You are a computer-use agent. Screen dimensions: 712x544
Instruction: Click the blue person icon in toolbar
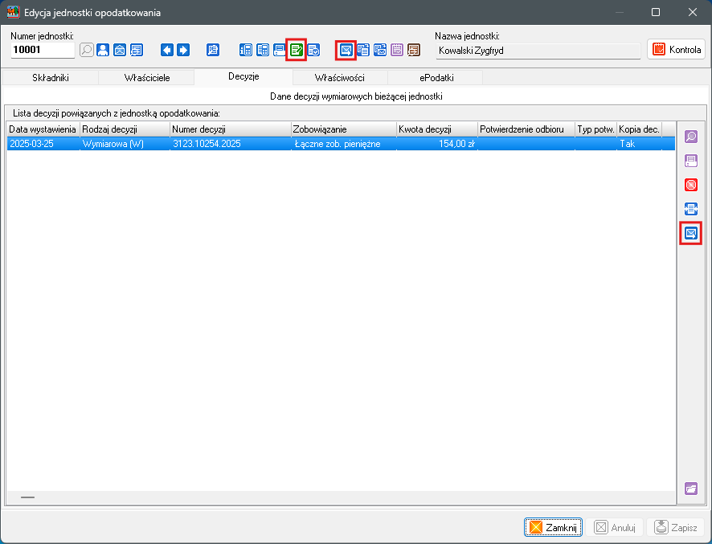tap(103, 50)
